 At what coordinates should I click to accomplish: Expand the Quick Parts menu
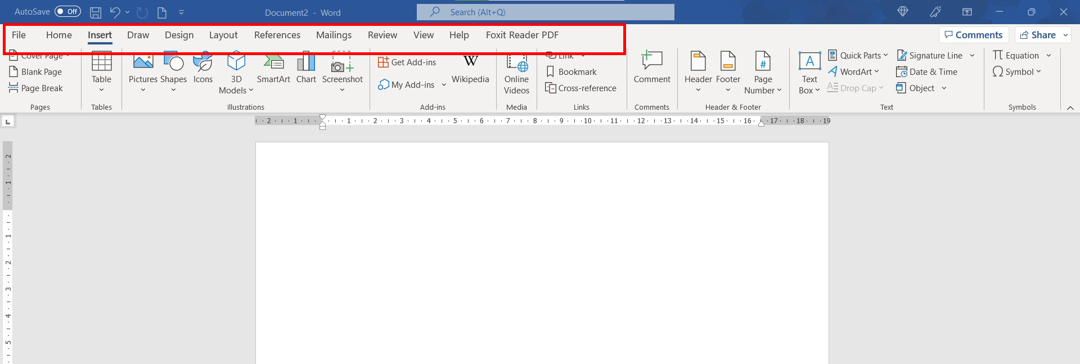858,55
